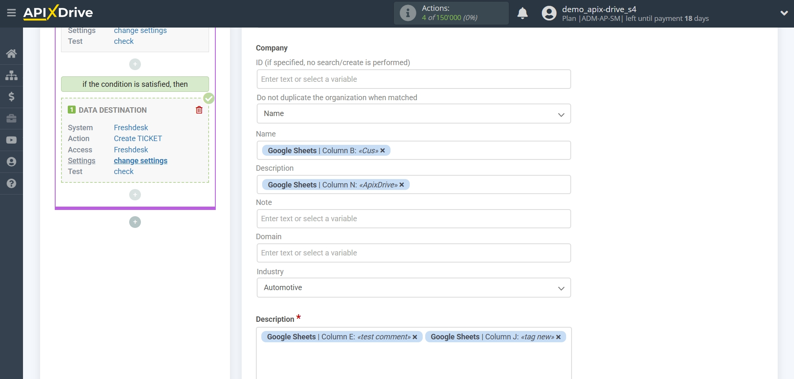
Task: Open the duplicate organization Name dropdown
Action: click(x=414, y=114)
